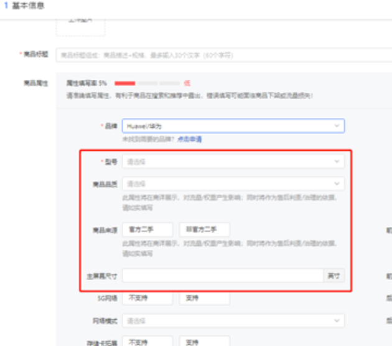Choose 支持 for 5G网络
392x346 pixels.
(x=205, y=298)
